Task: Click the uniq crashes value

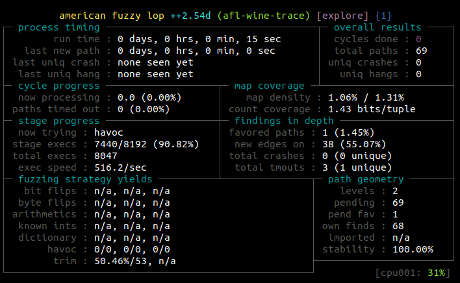Action: coord(418,62)
